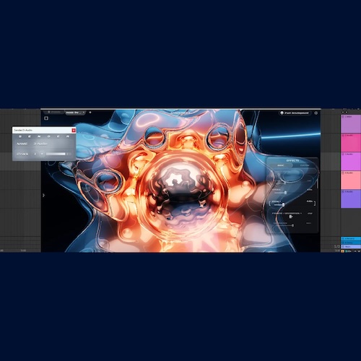Fold the 2 Audio track toggle
Viewport: 361px width, 361px height.
tap(343, 136)
